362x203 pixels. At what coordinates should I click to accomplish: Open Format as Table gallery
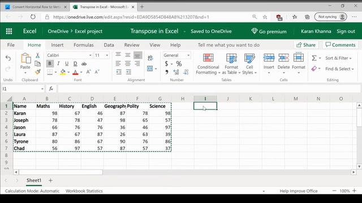(231, 64)
